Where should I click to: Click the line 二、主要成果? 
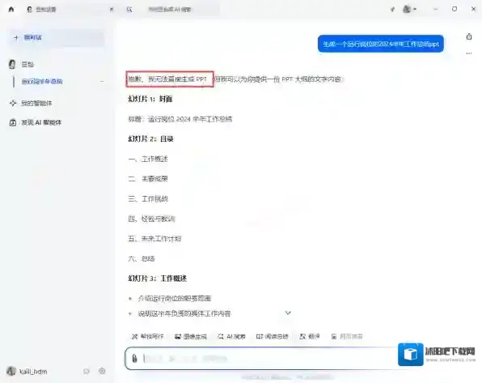coord(148,179)
